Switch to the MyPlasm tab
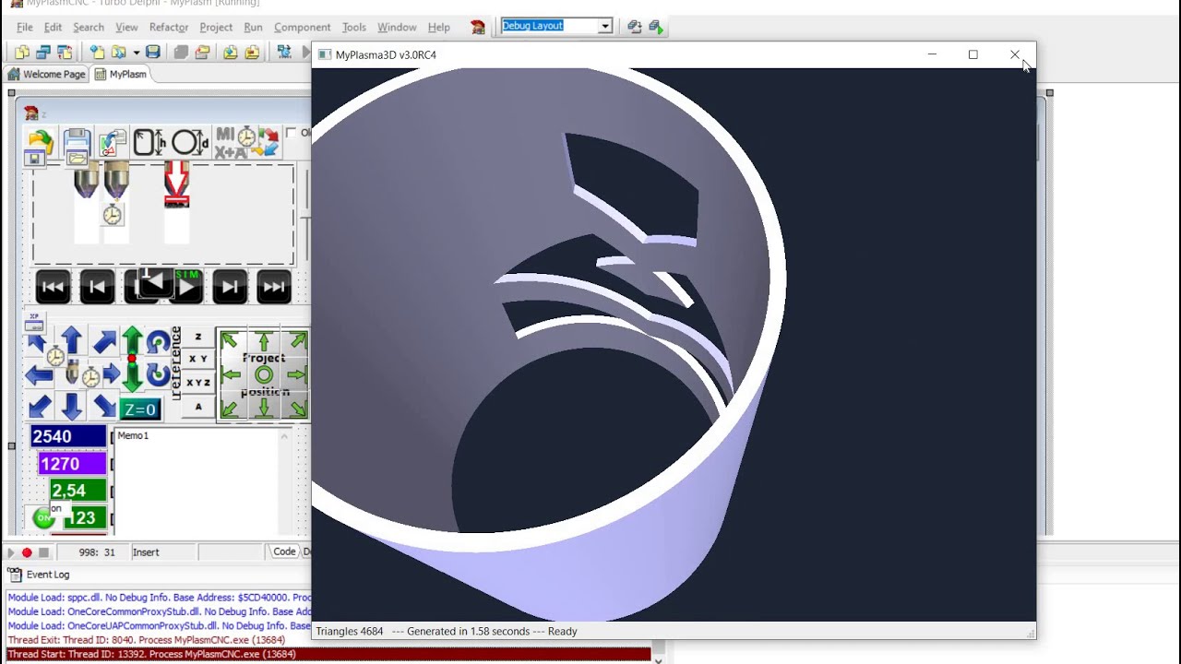This screenshot has width=1181, height=664. click(x=120, y=74)
